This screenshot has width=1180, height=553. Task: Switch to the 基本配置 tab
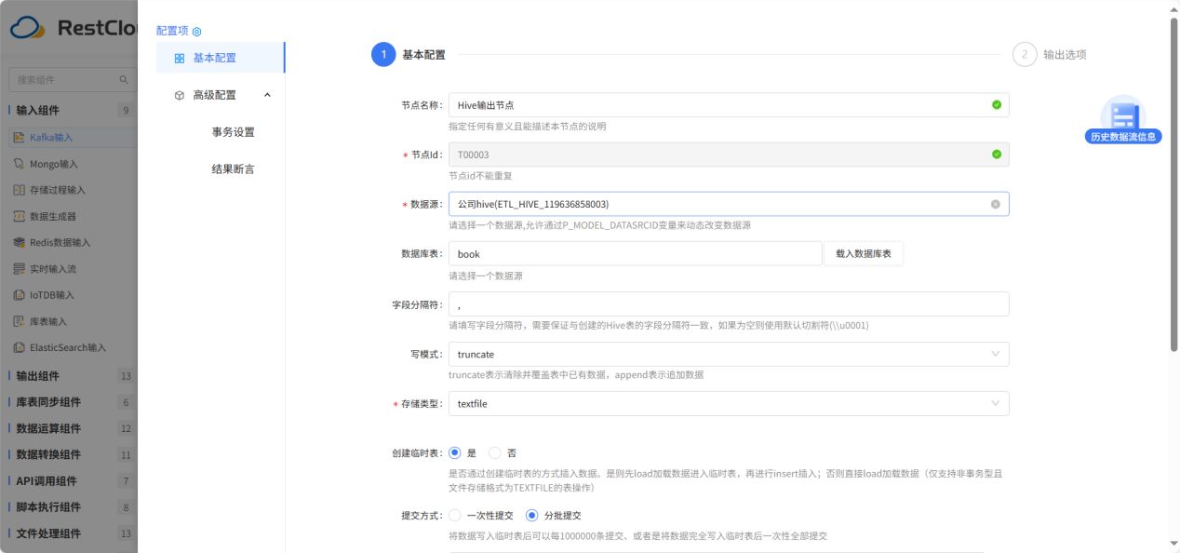pyautogui.click(x=214, y=58)
